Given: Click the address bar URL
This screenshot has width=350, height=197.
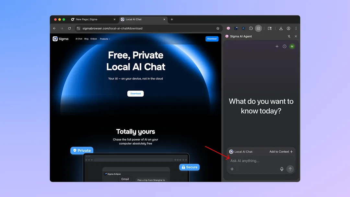Looking at the screenshot, I should coord(112,28).
